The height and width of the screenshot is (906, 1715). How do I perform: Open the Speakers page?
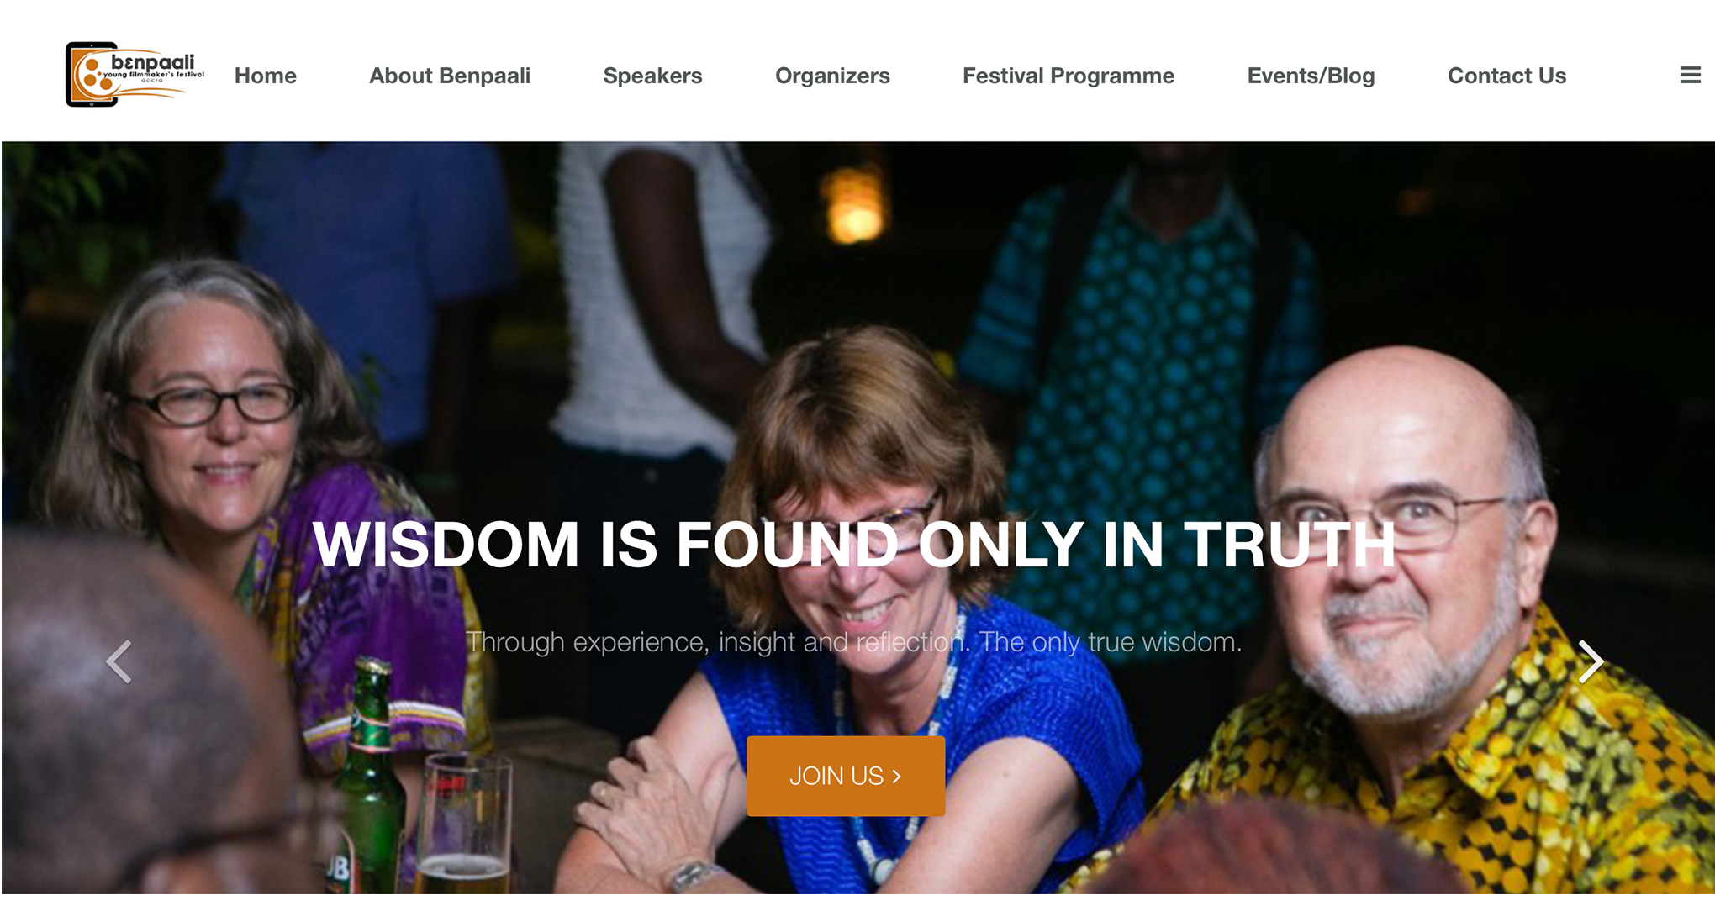(x=652, y=76)
